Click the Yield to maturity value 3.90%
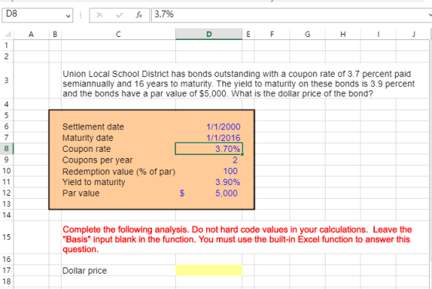Viewport: 432px width, 289px height. point(228,182)
